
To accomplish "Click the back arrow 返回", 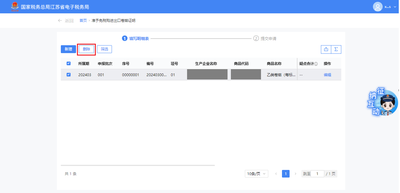I will click(x=66, y=21).
